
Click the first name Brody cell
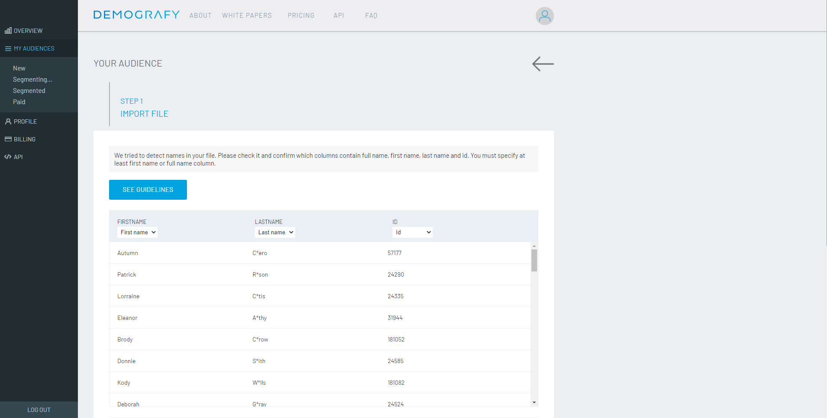[125, 339]
